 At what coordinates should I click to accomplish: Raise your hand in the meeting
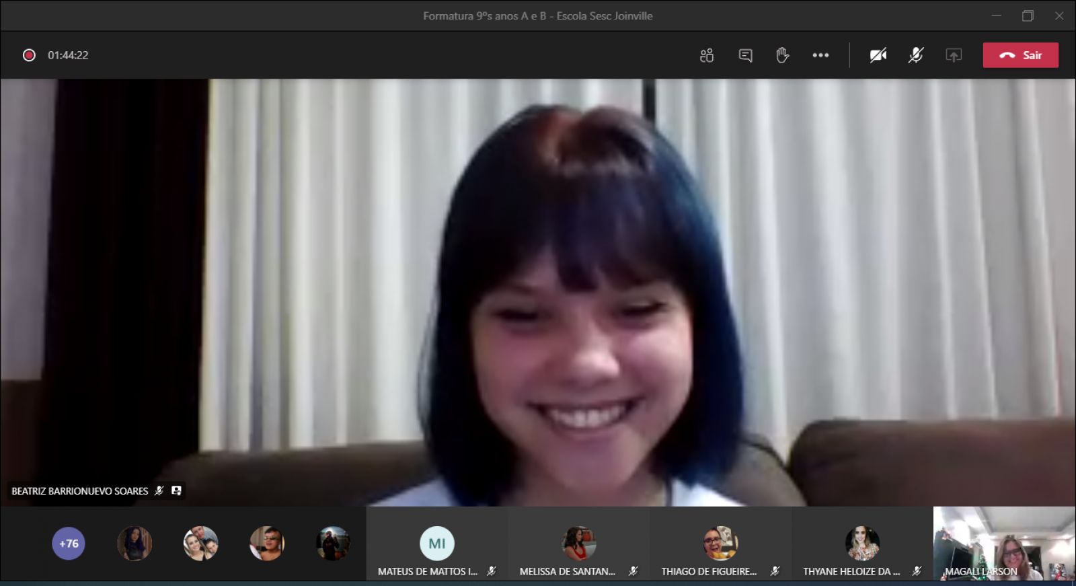click(782, 55)
